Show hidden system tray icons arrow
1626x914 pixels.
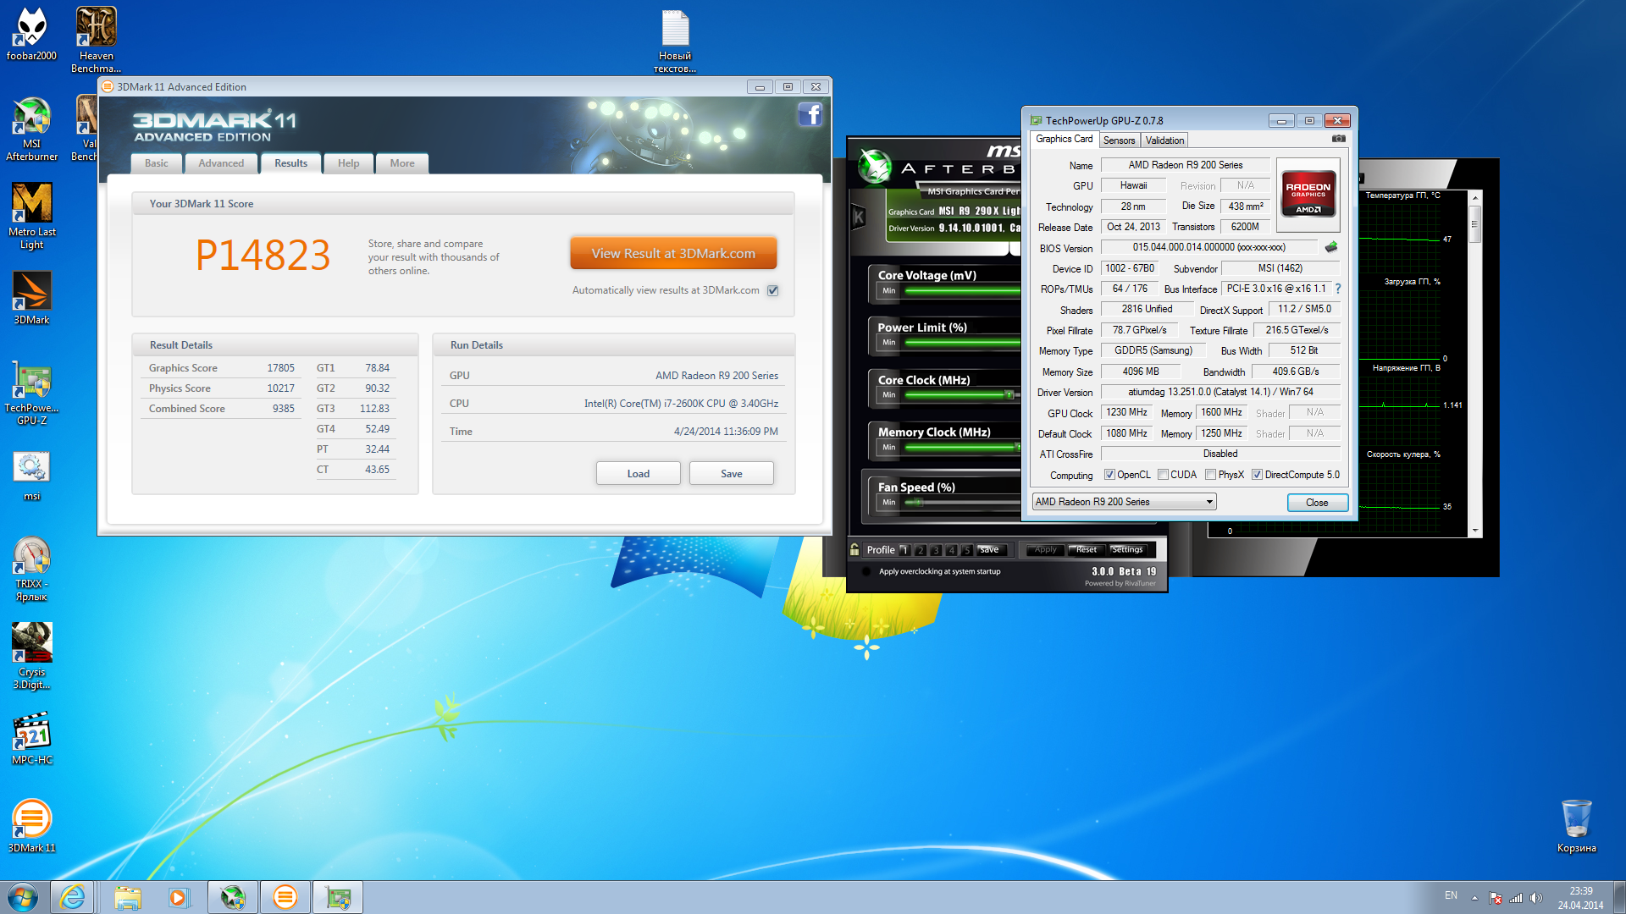[x=1474, y=898]
